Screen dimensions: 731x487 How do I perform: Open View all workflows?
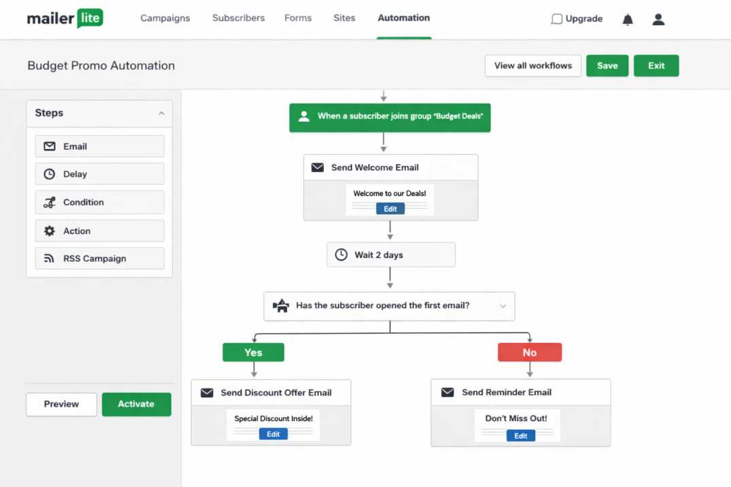[532, 66]
